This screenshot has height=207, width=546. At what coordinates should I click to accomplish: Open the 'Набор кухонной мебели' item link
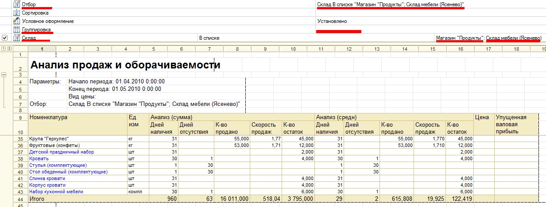pos(56,192)
